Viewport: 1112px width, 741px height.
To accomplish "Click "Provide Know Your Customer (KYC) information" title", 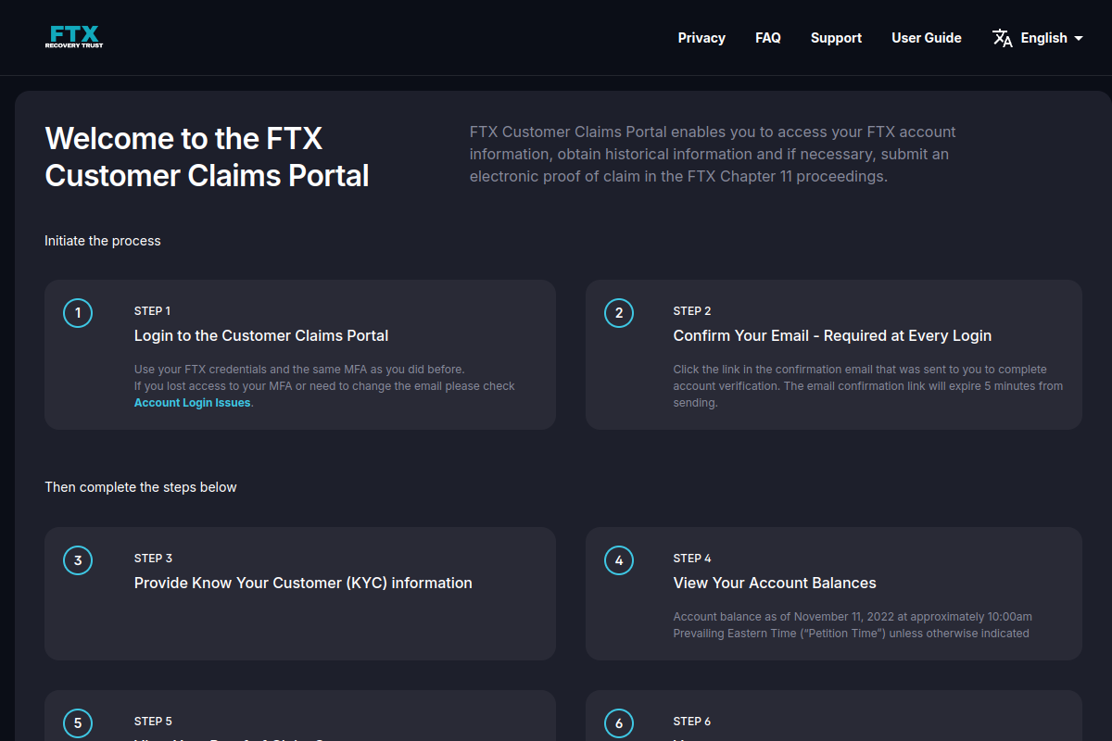I will 303,583.
